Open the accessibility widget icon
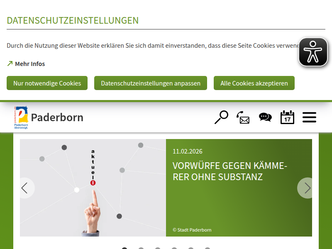332x249 pixels. [x=313, y=52]
